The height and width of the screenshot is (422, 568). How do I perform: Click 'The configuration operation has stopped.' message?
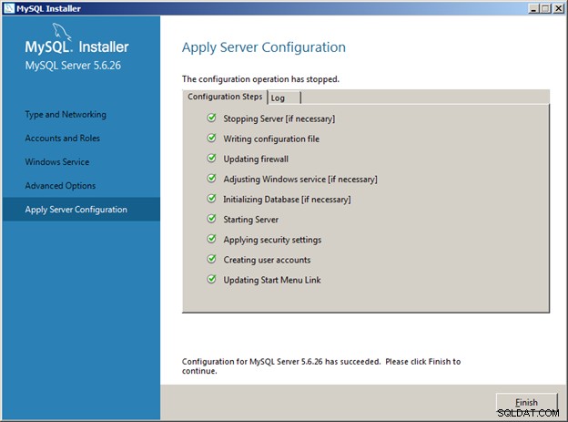click(260, 79)
